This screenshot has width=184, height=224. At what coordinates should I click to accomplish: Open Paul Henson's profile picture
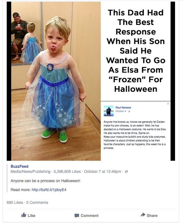[x=108, y=111]
